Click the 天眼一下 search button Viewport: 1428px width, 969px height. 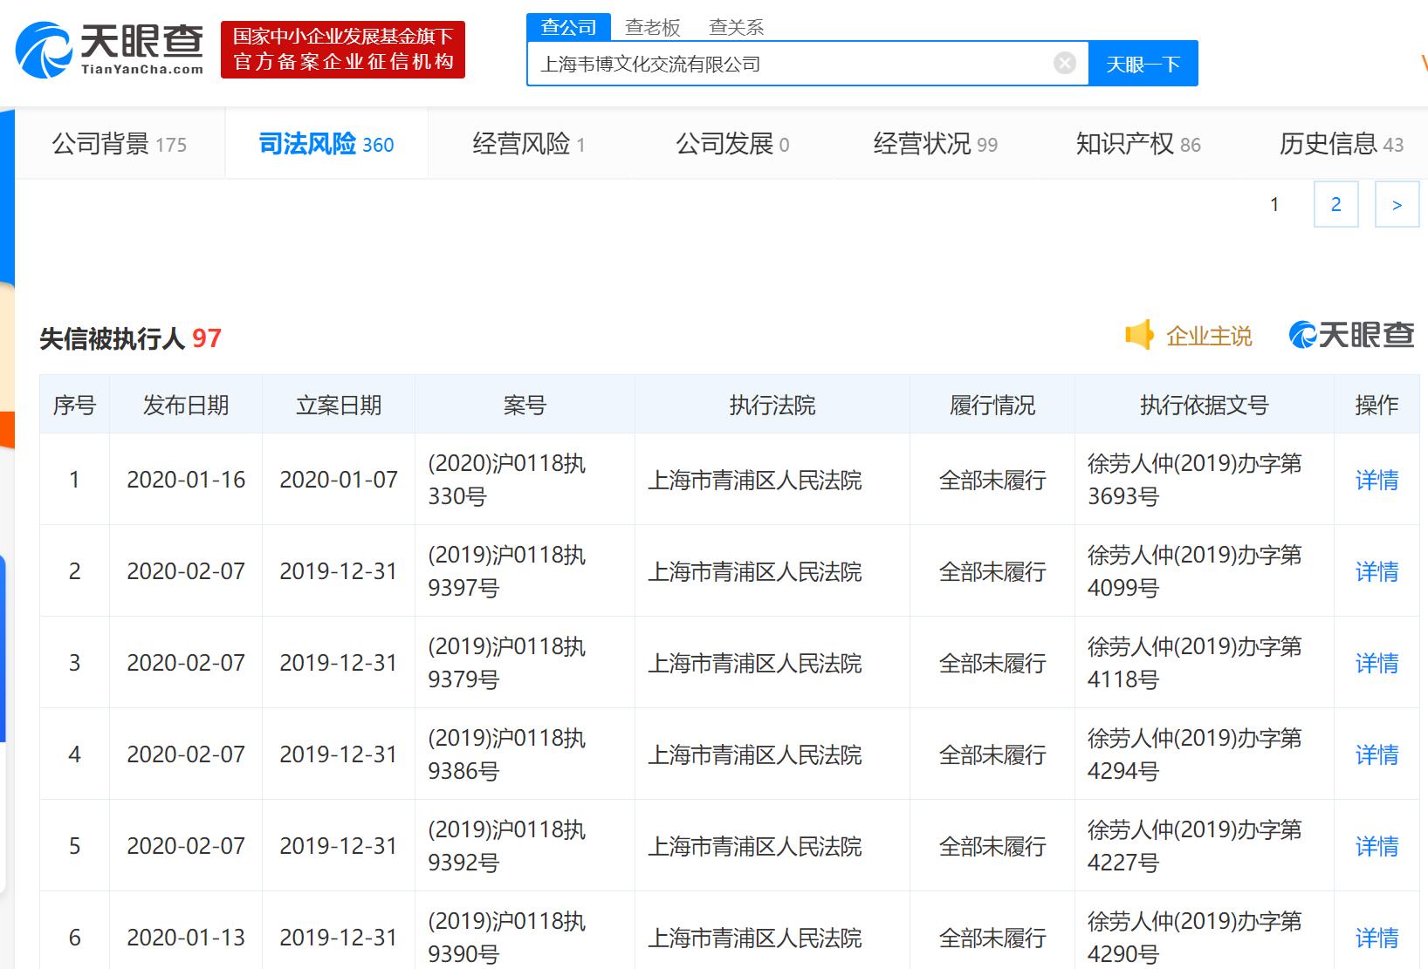click(x=1143, y=64)
